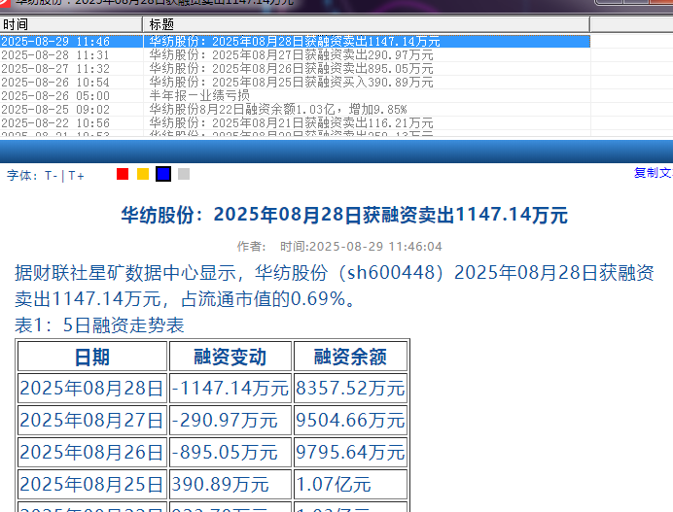The height and width of the screenshot is (512, 673).
Task: Click the 复制文 copy text link
Action: [x=653, y=173]
